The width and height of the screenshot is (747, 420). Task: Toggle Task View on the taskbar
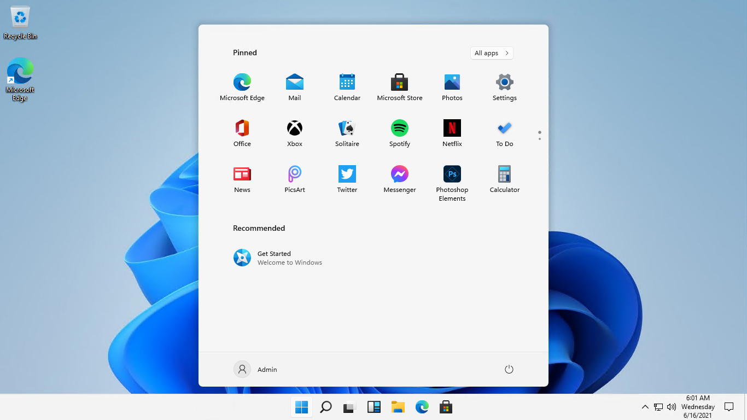pyautogui.click(x=349, y=407)
